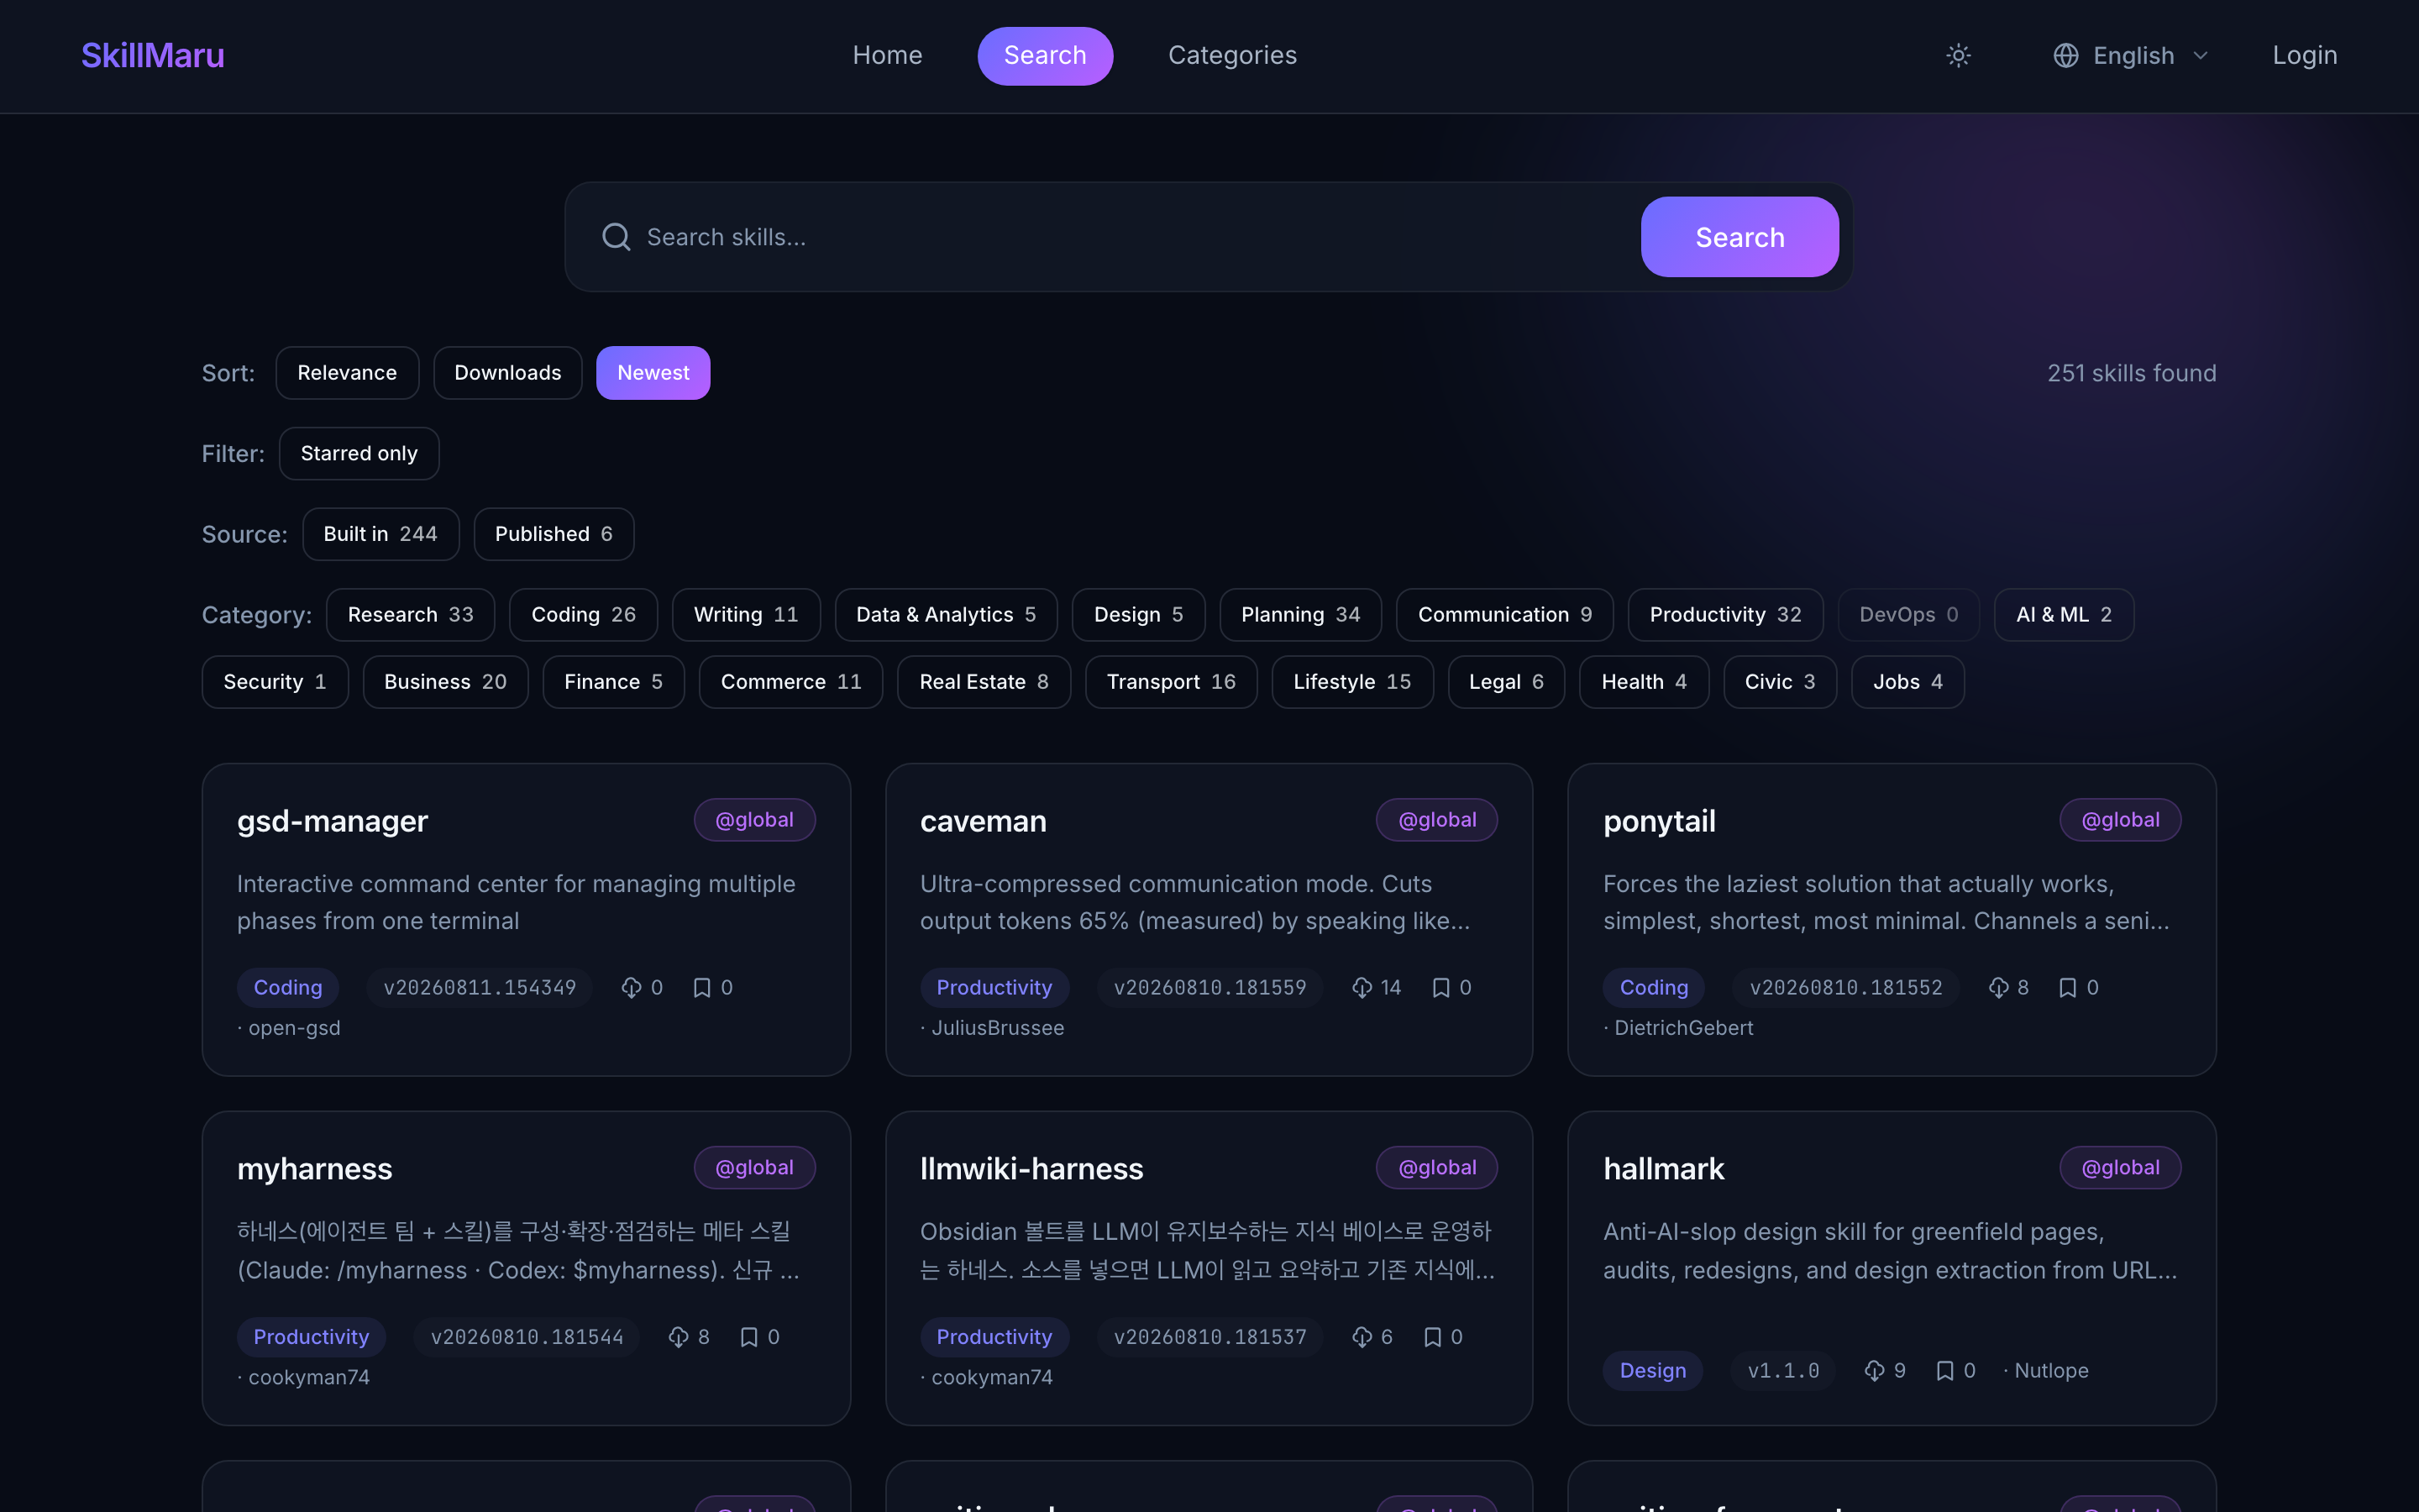Click download icon on llmwiki-harness card

point(1362,1337)
